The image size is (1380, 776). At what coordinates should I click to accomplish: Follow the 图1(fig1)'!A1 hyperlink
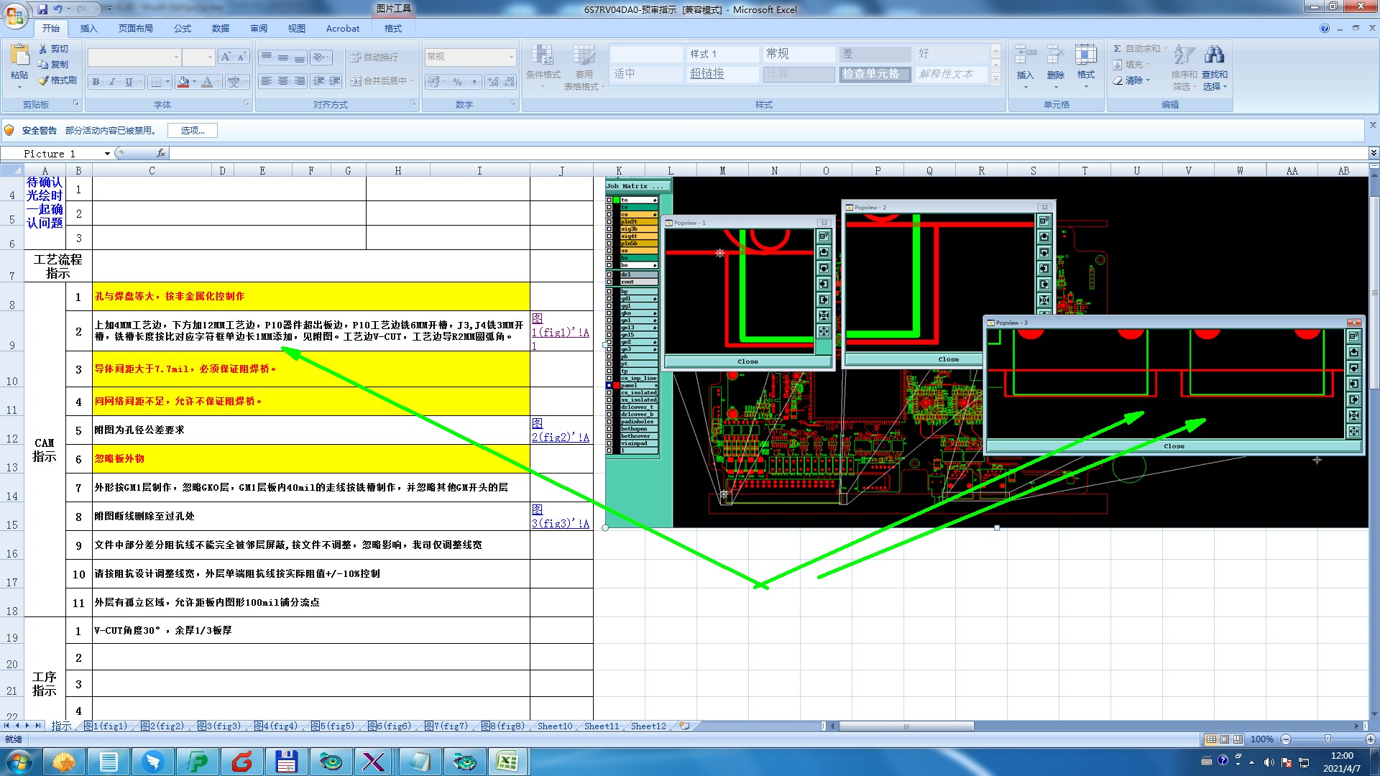click(x=560, y=332)
